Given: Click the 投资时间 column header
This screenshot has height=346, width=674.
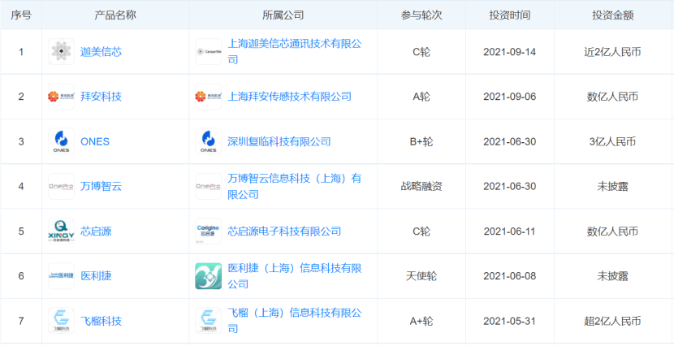Looking at the screenshot, I should coord(510,15).
